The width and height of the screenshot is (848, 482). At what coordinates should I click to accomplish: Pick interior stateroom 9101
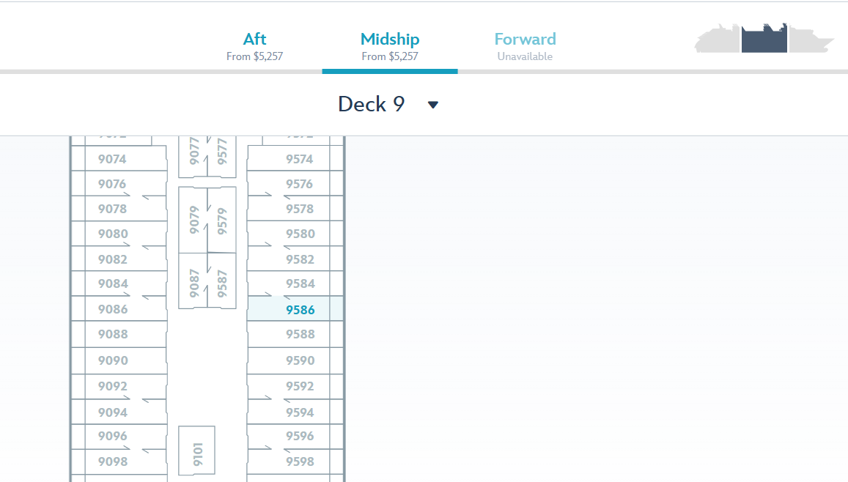click(197, 451)
